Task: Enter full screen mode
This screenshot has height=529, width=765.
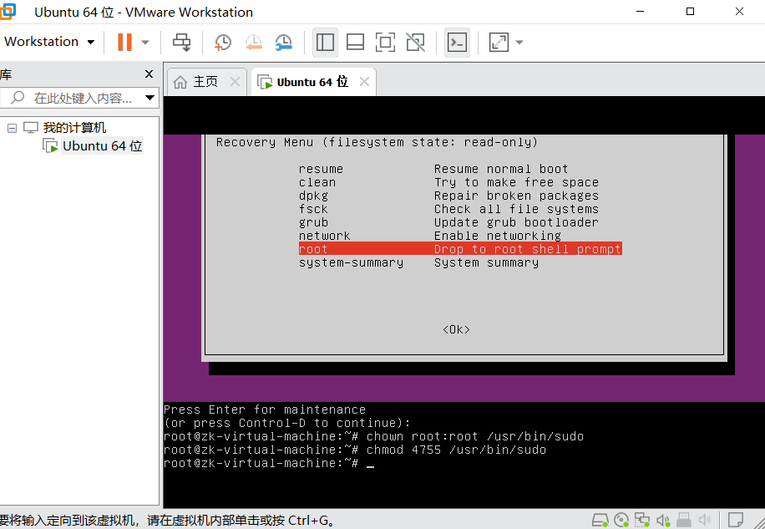Action: [386, 42]
